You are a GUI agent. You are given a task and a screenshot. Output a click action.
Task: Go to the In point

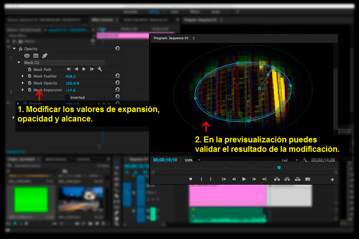224,179
